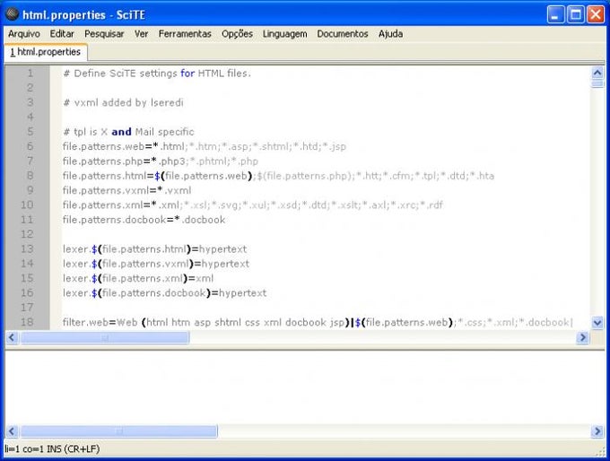Click editor horizontal scrollbar left arrow
Image resolution: width=610 pixels, height=461 pixels.
coord(12,337)
